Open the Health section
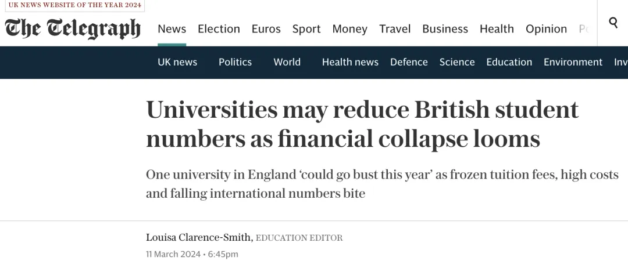Image resolution: width=628 pixels, height=261 pixels. (497, 29)
